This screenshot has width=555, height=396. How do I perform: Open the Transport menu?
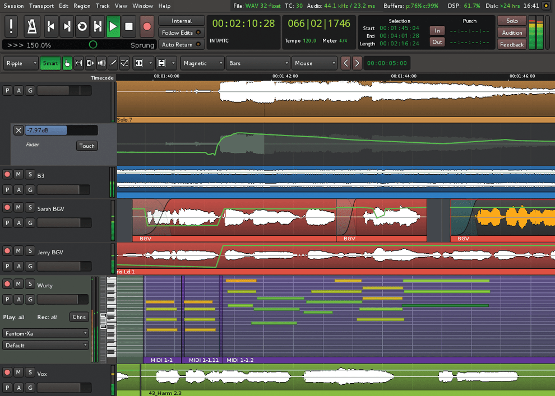[41, 6]
